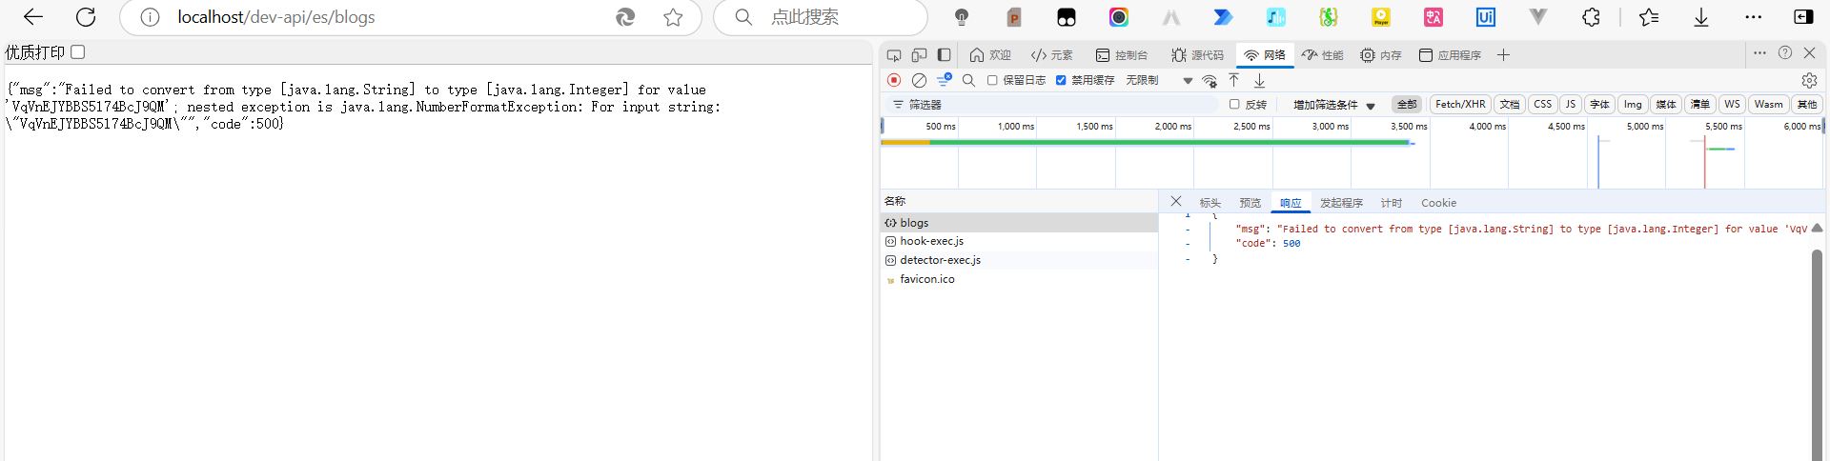Activate the inspect element picker

click(894, 55)
